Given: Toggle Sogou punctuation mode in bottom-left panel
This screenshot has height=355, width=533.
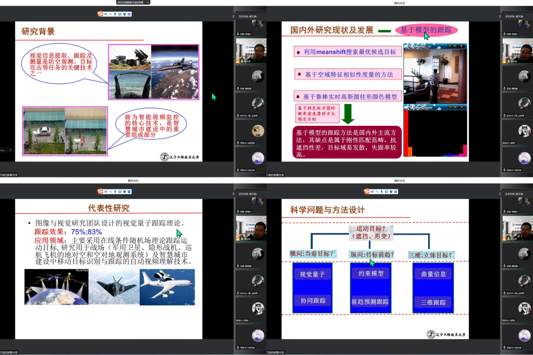Looking at the screenshot, I should [111, 191].
